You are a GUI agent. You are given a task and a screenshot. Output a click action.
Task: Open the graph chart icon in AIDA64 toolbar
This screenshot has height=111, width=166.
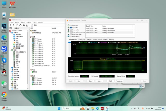point(27,25)
